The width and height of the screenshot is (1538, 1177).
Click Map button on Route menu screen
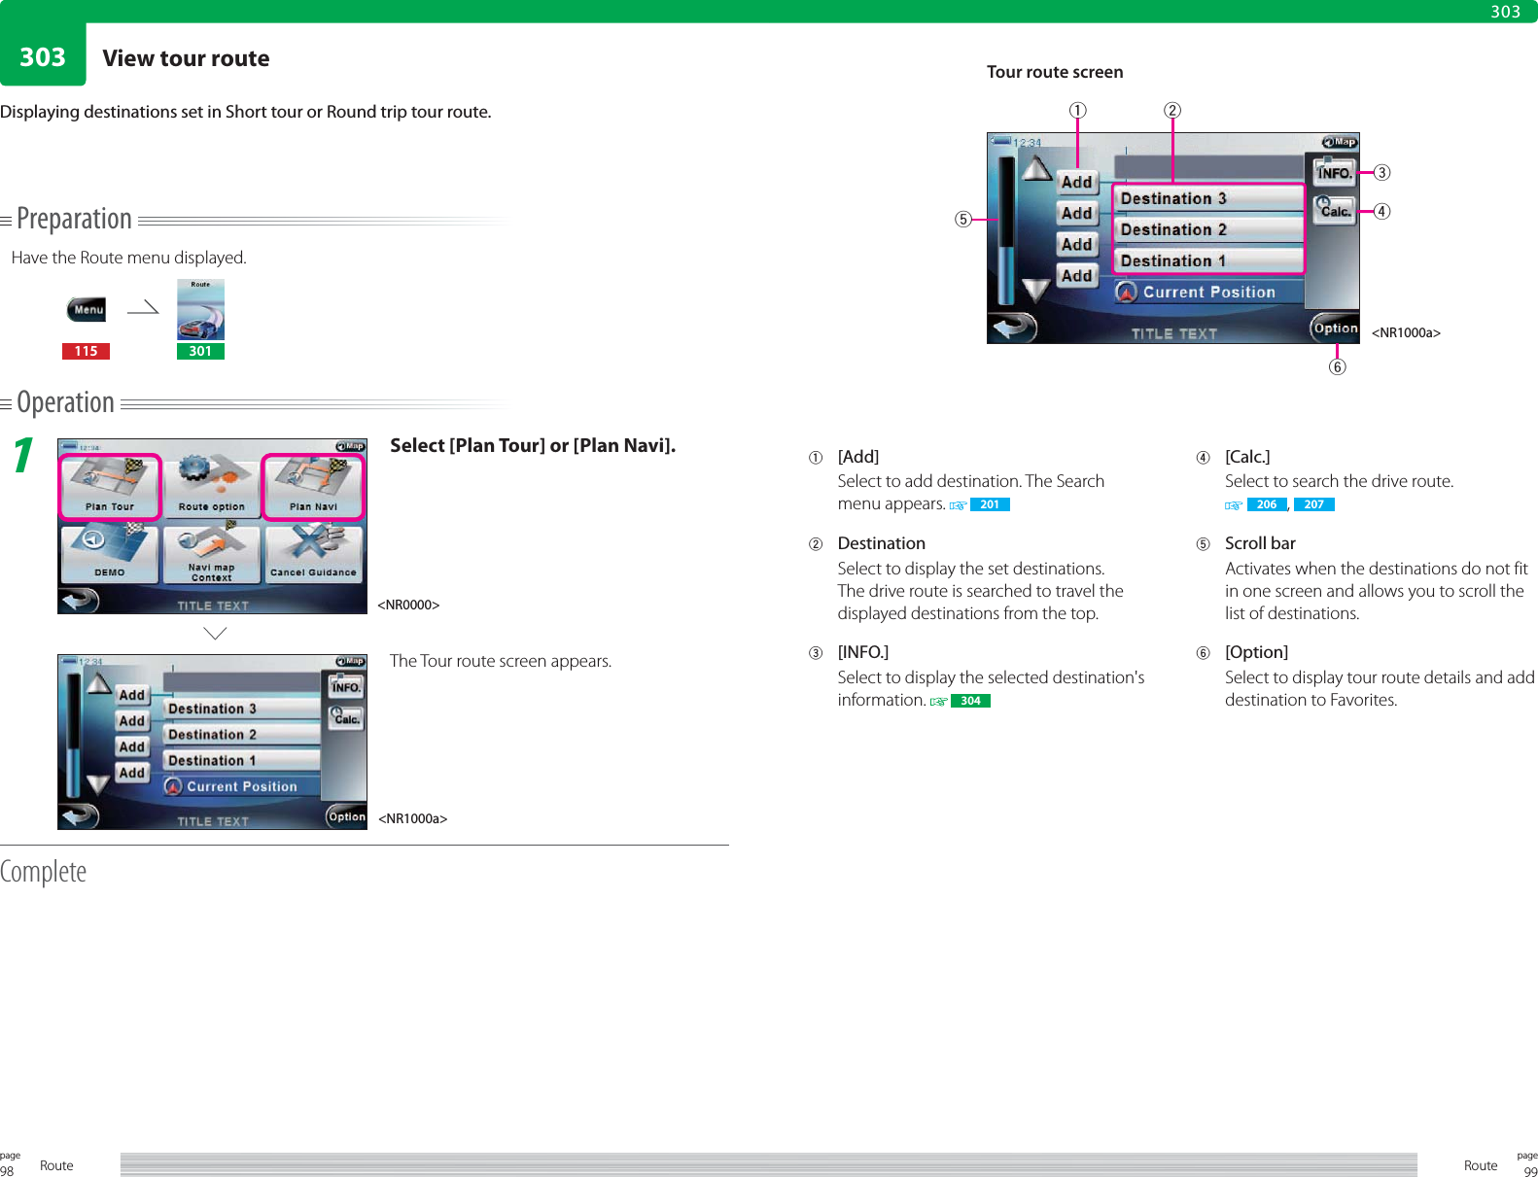[350, 446]
